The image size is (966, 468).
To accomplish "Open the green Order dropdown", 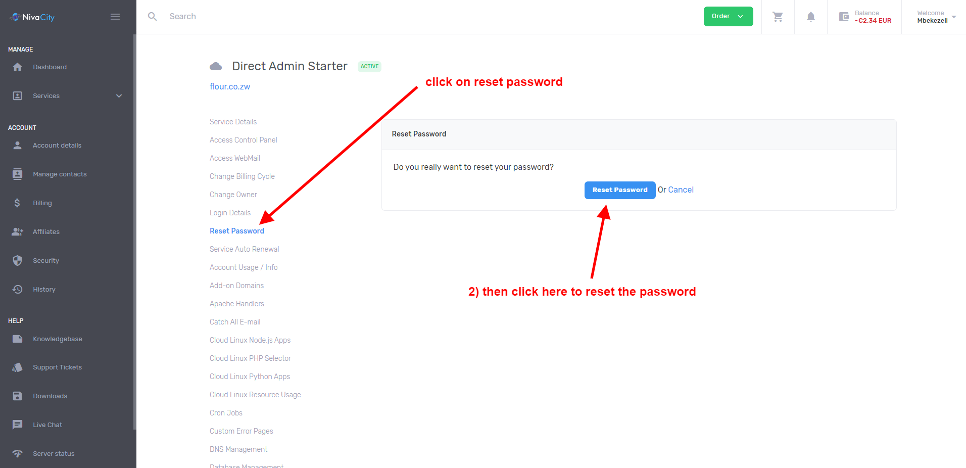I will [728, 16].
